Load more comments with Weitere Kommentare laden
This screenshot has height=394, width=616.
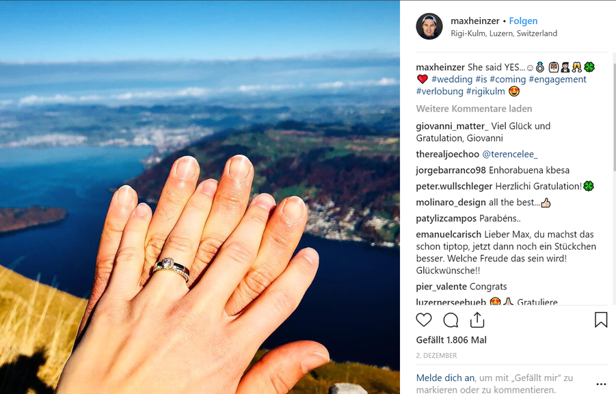coord(474,109)
